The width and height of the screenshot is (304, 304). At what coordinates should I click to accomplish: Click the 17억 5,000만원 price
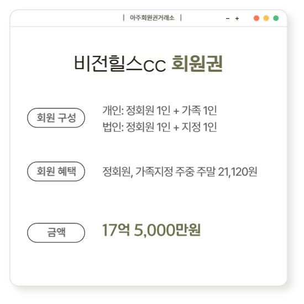point(151,230)
